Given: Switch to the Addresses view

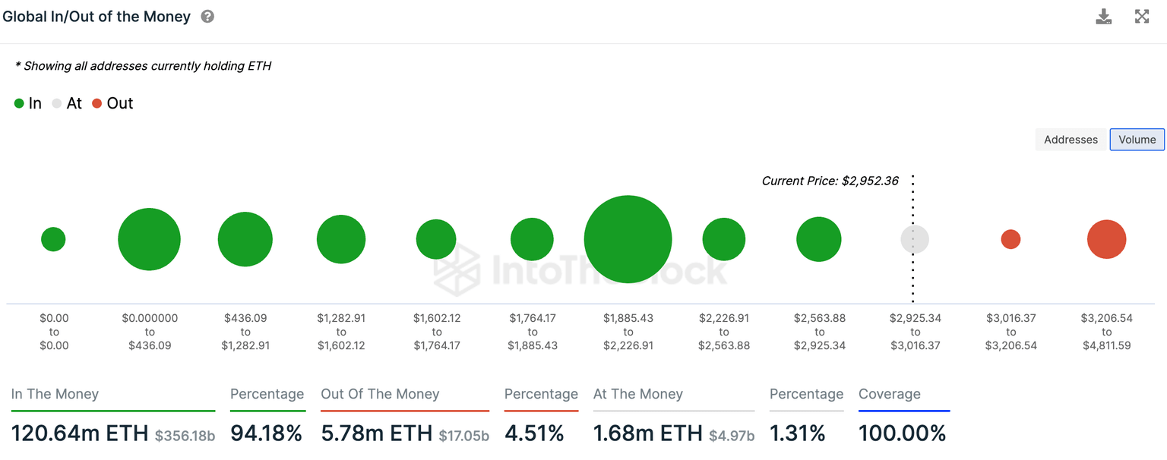Looking at the screenshot, I should coord(1071,140).
